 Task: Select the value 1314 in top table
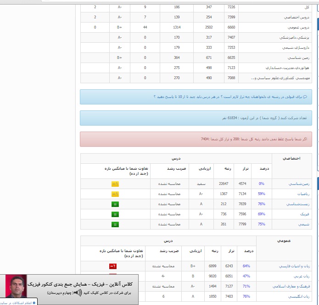pos(177,27)
